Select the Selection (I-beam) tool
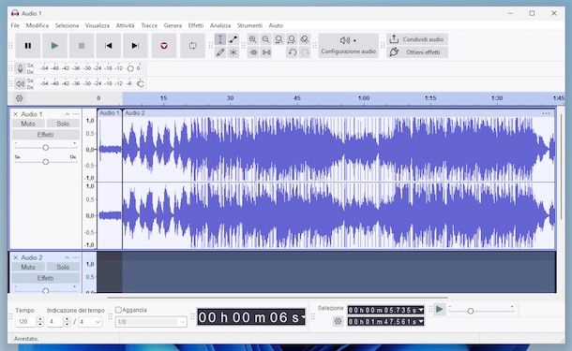The height and width of the screenshot is (351, 572). pyautogui.click(x=220, y=39)
